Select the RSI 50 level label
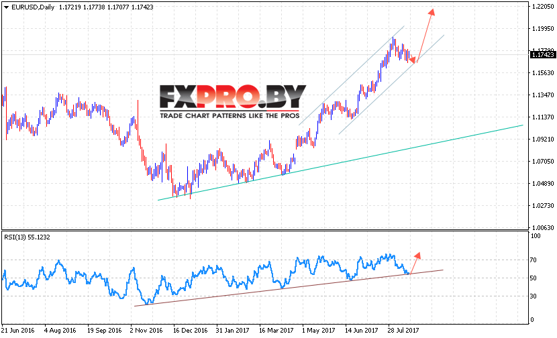 coord(534,278)
